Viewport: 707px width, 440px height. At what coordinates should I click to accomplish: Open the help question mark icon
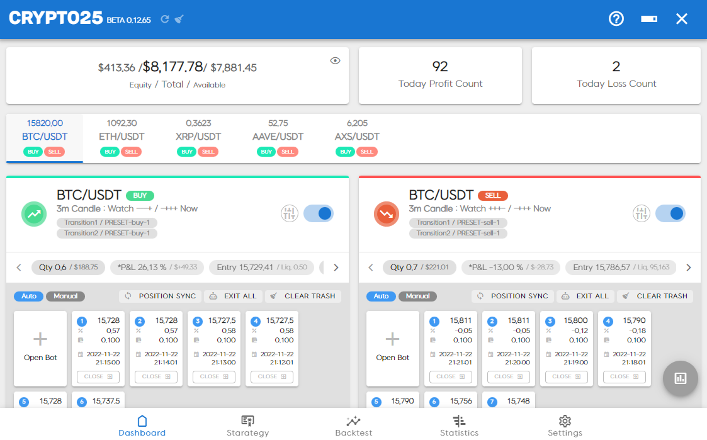pyautogui.click(x=616, y=19)
